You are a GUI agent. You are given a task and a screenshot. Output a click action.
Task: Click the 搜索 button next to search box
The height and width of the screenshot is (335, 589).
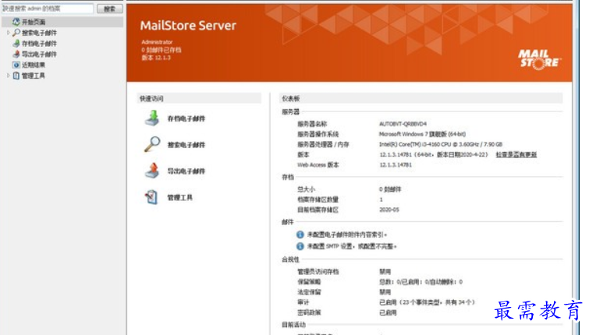pos(110,9)
